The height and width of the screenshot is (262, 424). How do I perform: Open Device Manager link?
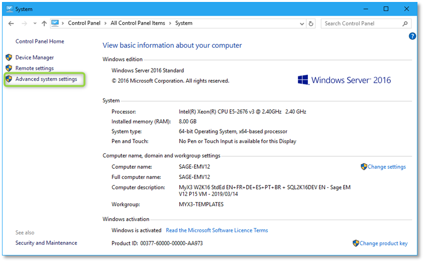(x=35, y=57)
